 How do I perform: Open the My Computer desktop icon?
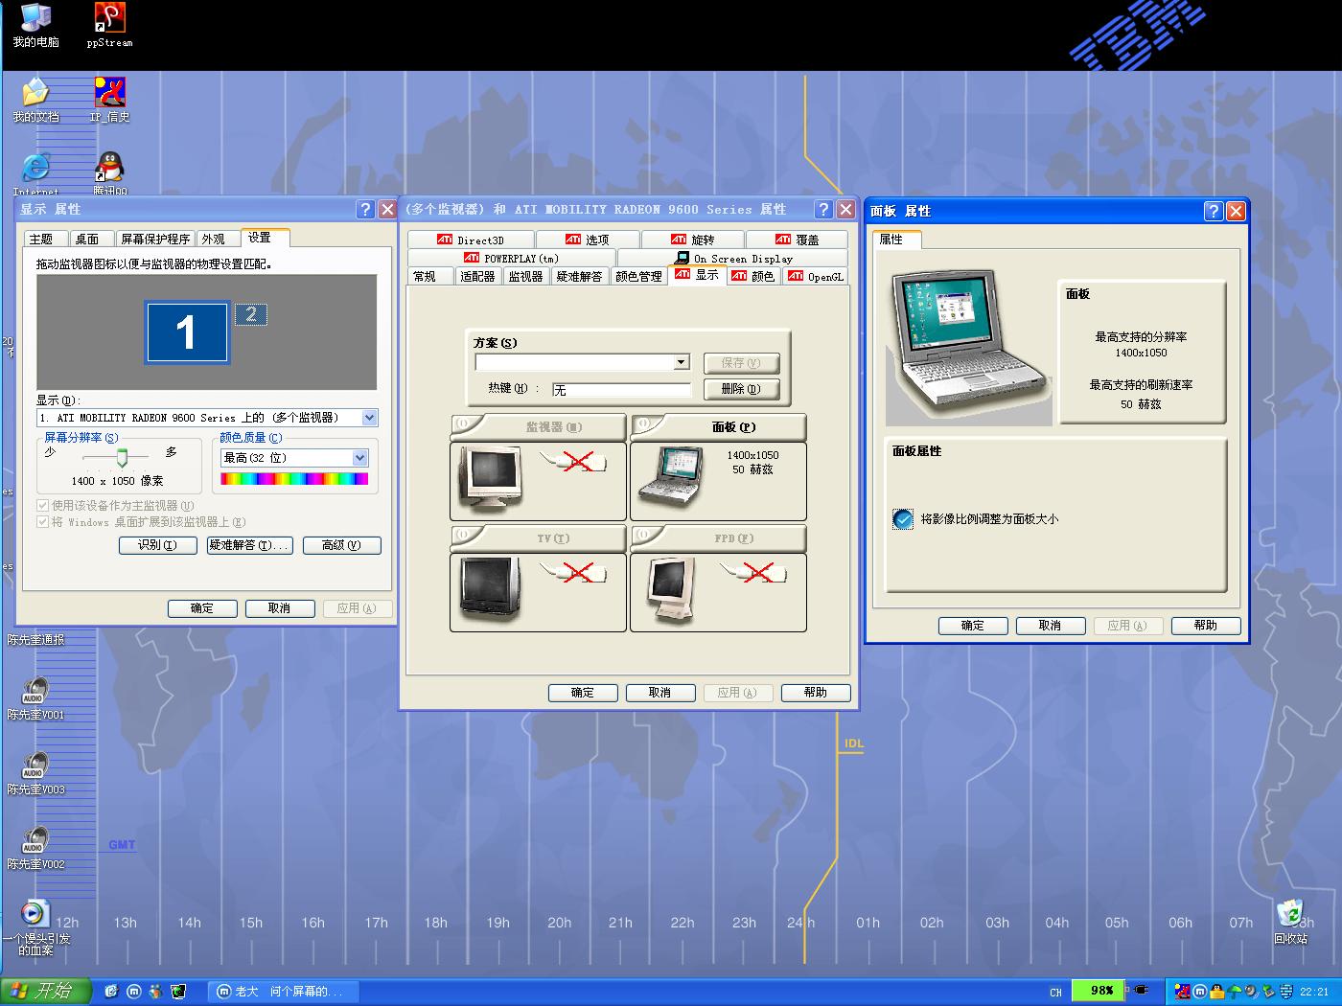pyautogui.click(x=35, y=18)
